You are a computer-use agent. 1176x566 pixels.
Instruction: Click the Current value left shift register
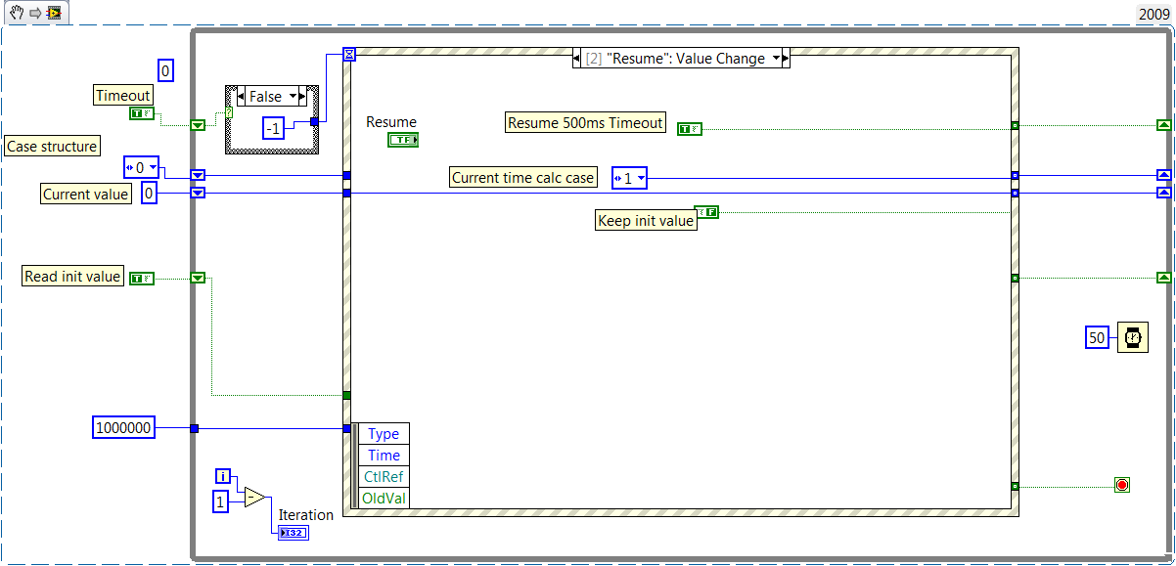click(198, 193)
